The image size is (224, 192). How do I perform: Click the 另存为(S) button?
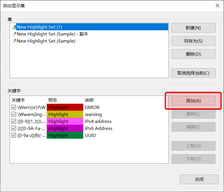[x=193, y=41]
